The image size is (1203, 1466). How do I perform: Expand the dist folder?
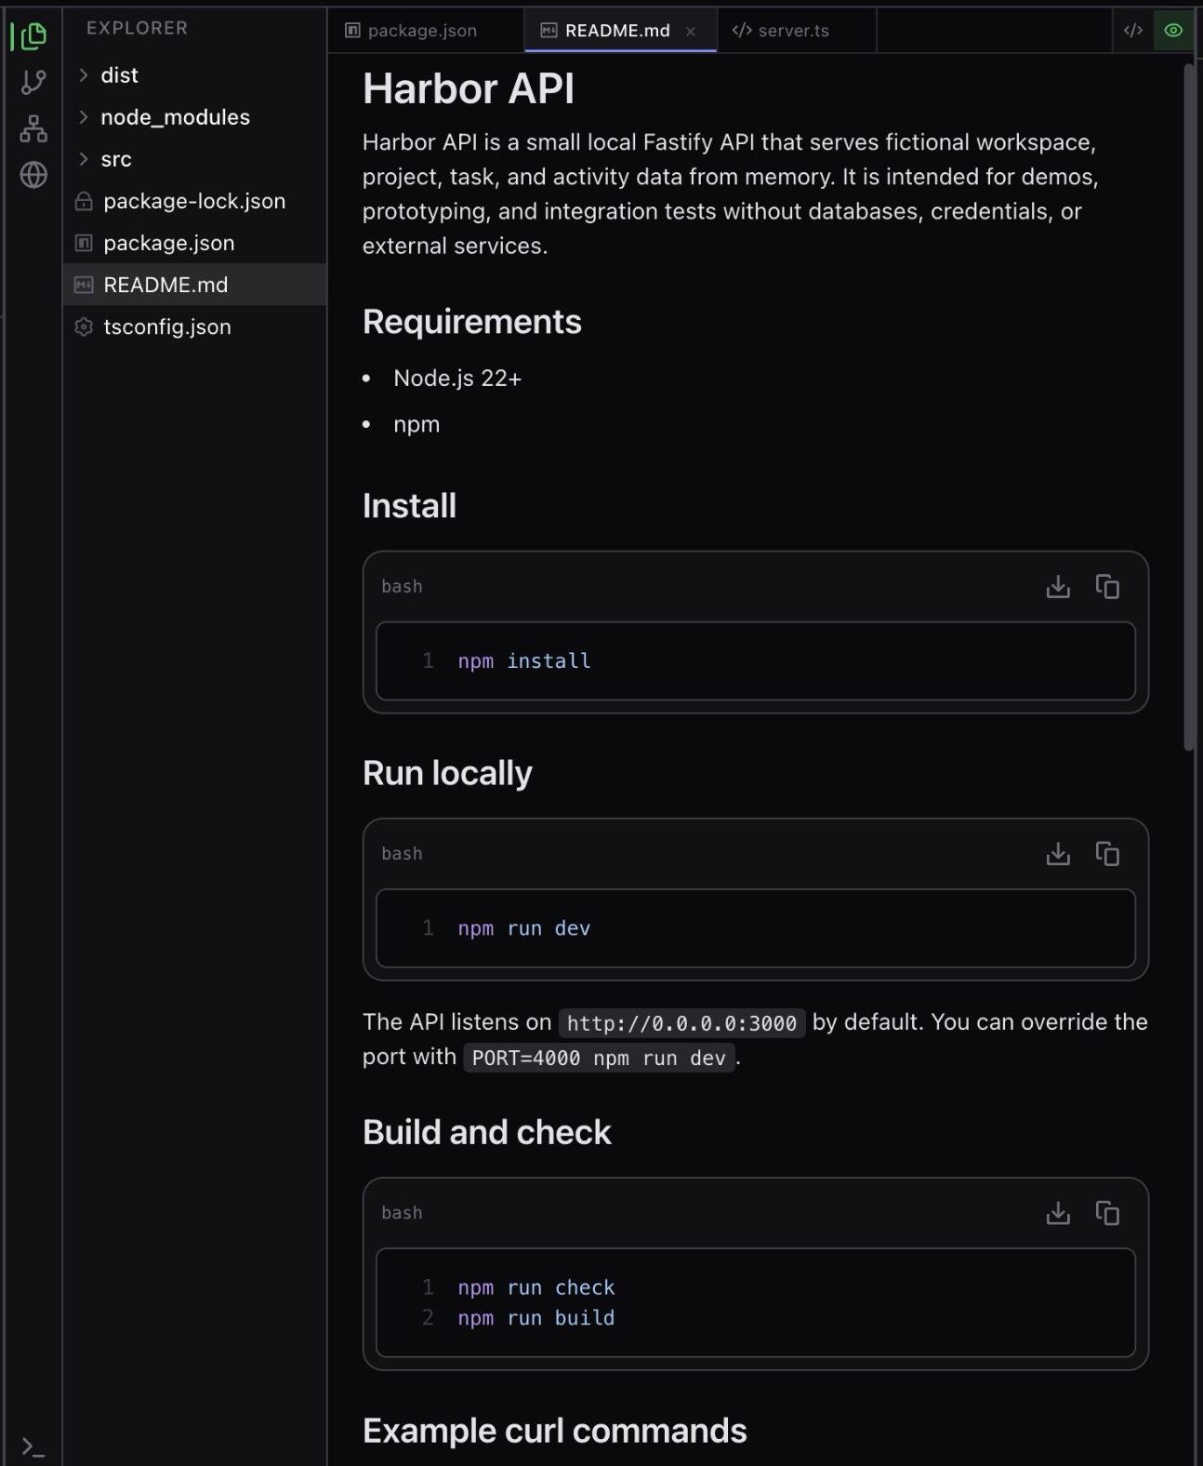point(119,75)
